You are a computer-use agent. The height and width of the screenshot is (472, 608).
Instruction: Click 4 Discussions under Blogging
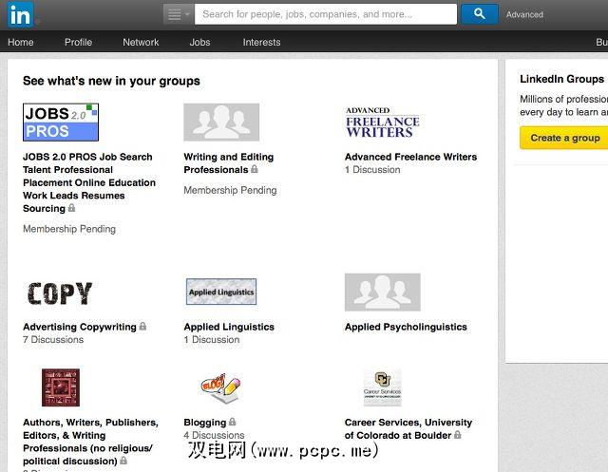(x=214, y=435)
